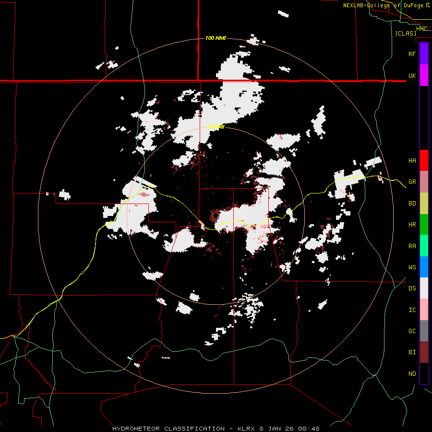
Task: Click the "100 NMI" range ring label
Action: (x=216, y=38)
